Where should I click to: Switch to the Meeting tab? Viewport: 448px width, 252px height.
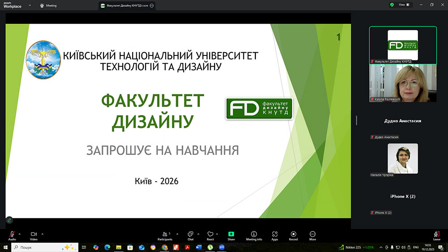click(48, 5)
